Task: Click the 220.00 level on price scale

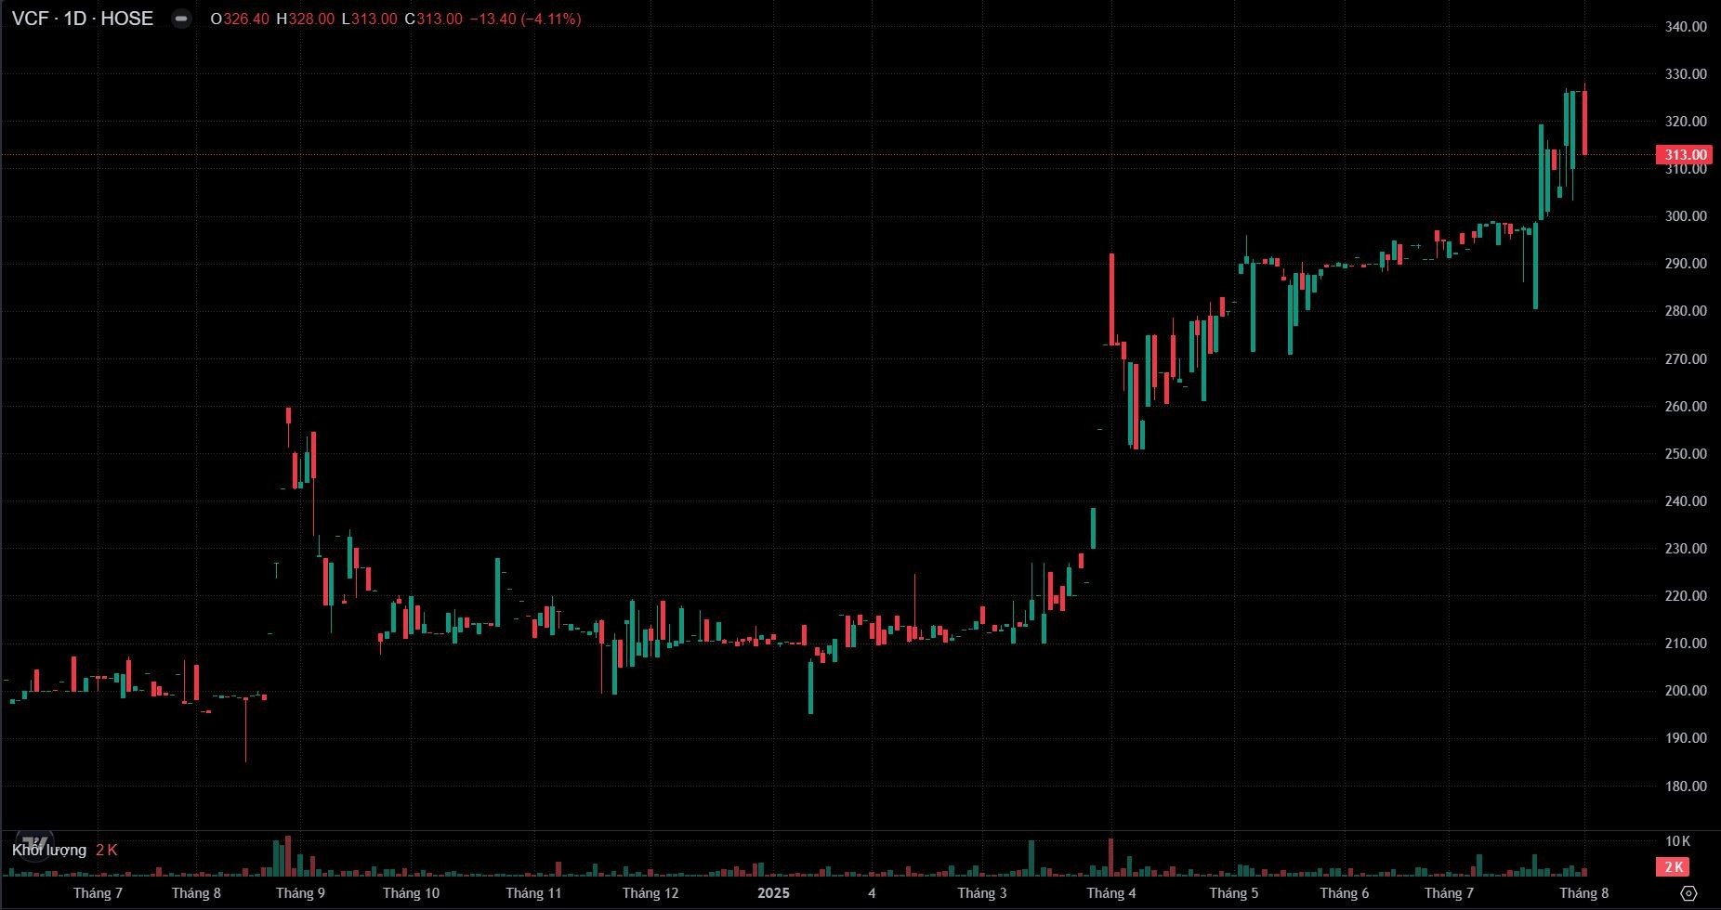Action: click(1686, 596)
